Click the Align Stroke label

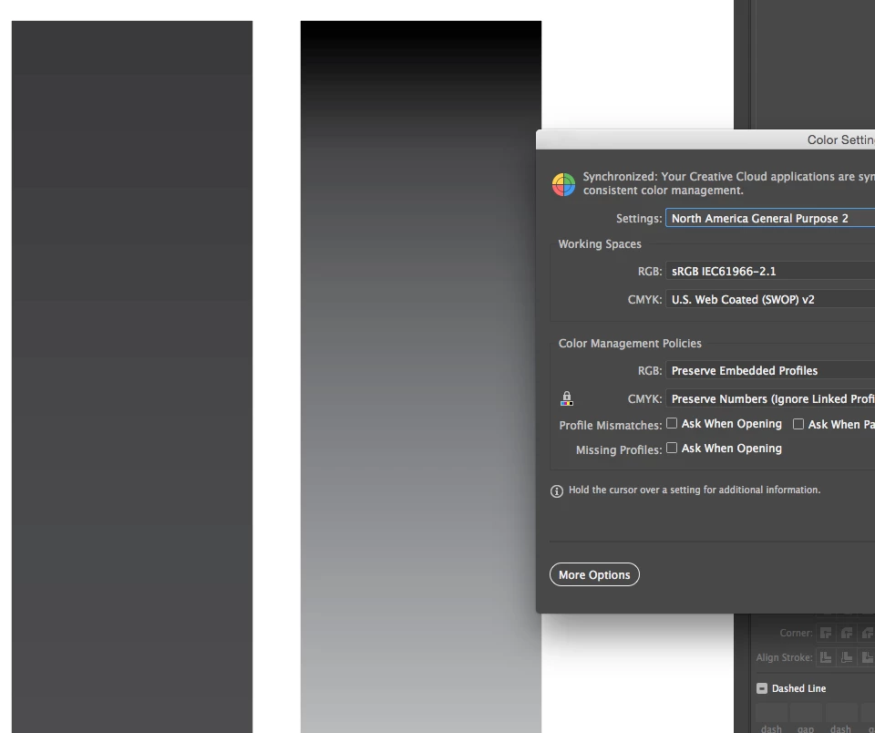point(784,657)
